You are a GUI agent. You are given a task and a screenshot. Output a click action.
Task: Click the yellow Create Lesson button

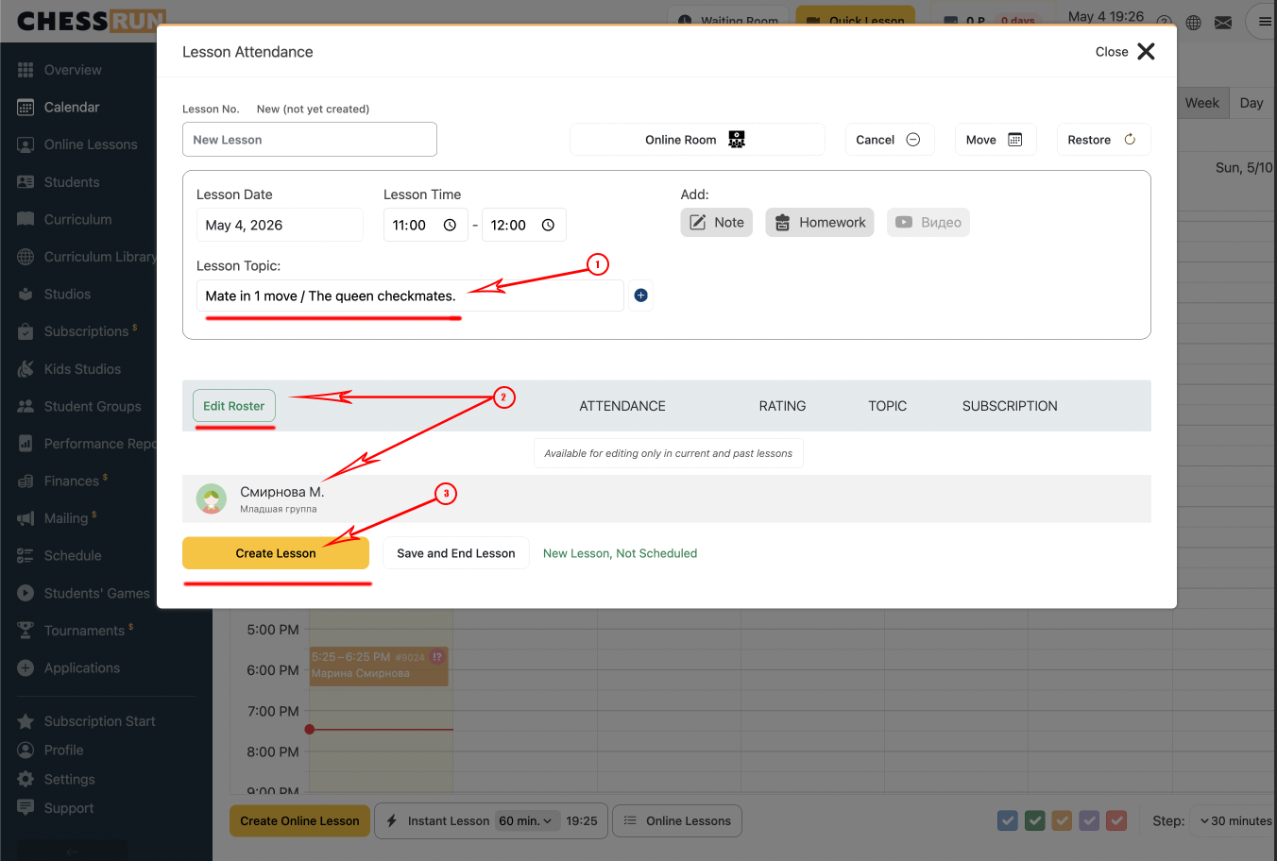(276, 553)
